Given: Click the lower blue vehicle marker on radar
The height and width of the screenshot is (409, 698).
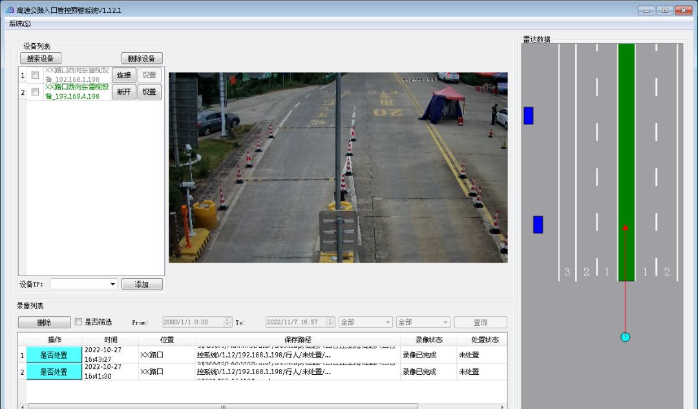Looking at the screenshot, I should tap(538, 224).
